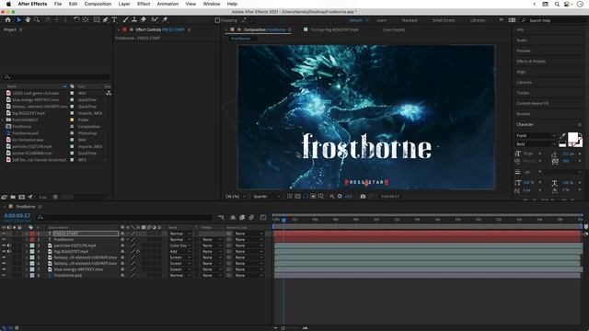Open Add blend mode dropdown on fog layer
This screenshot has width=589, height=331.
point(180,251)
